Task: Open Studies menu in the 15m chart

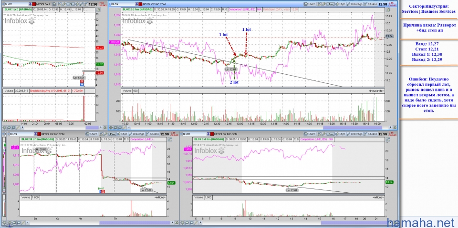Action: pyautogui.click(x=152, y=134)
